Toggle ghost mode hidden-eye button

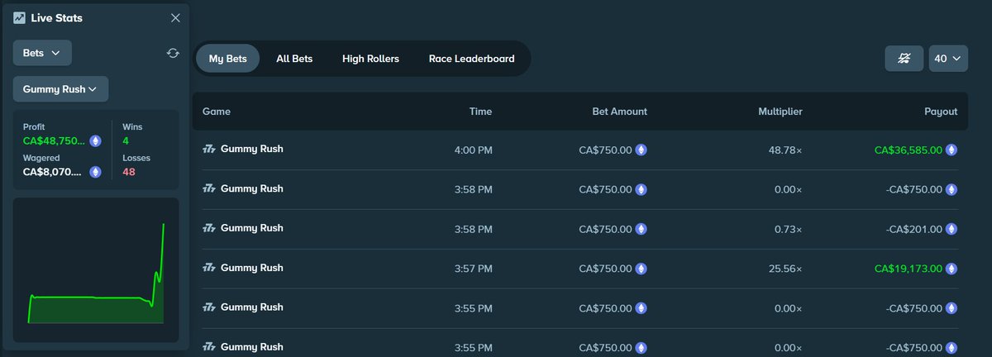[x=904, y=59]
